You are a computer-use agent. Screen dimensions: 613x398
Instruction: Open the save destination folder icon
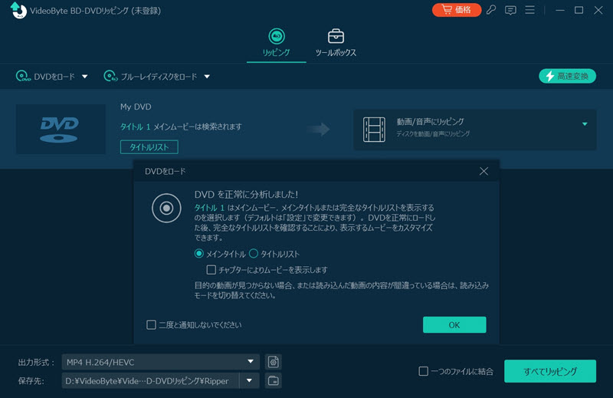[273, 380]
